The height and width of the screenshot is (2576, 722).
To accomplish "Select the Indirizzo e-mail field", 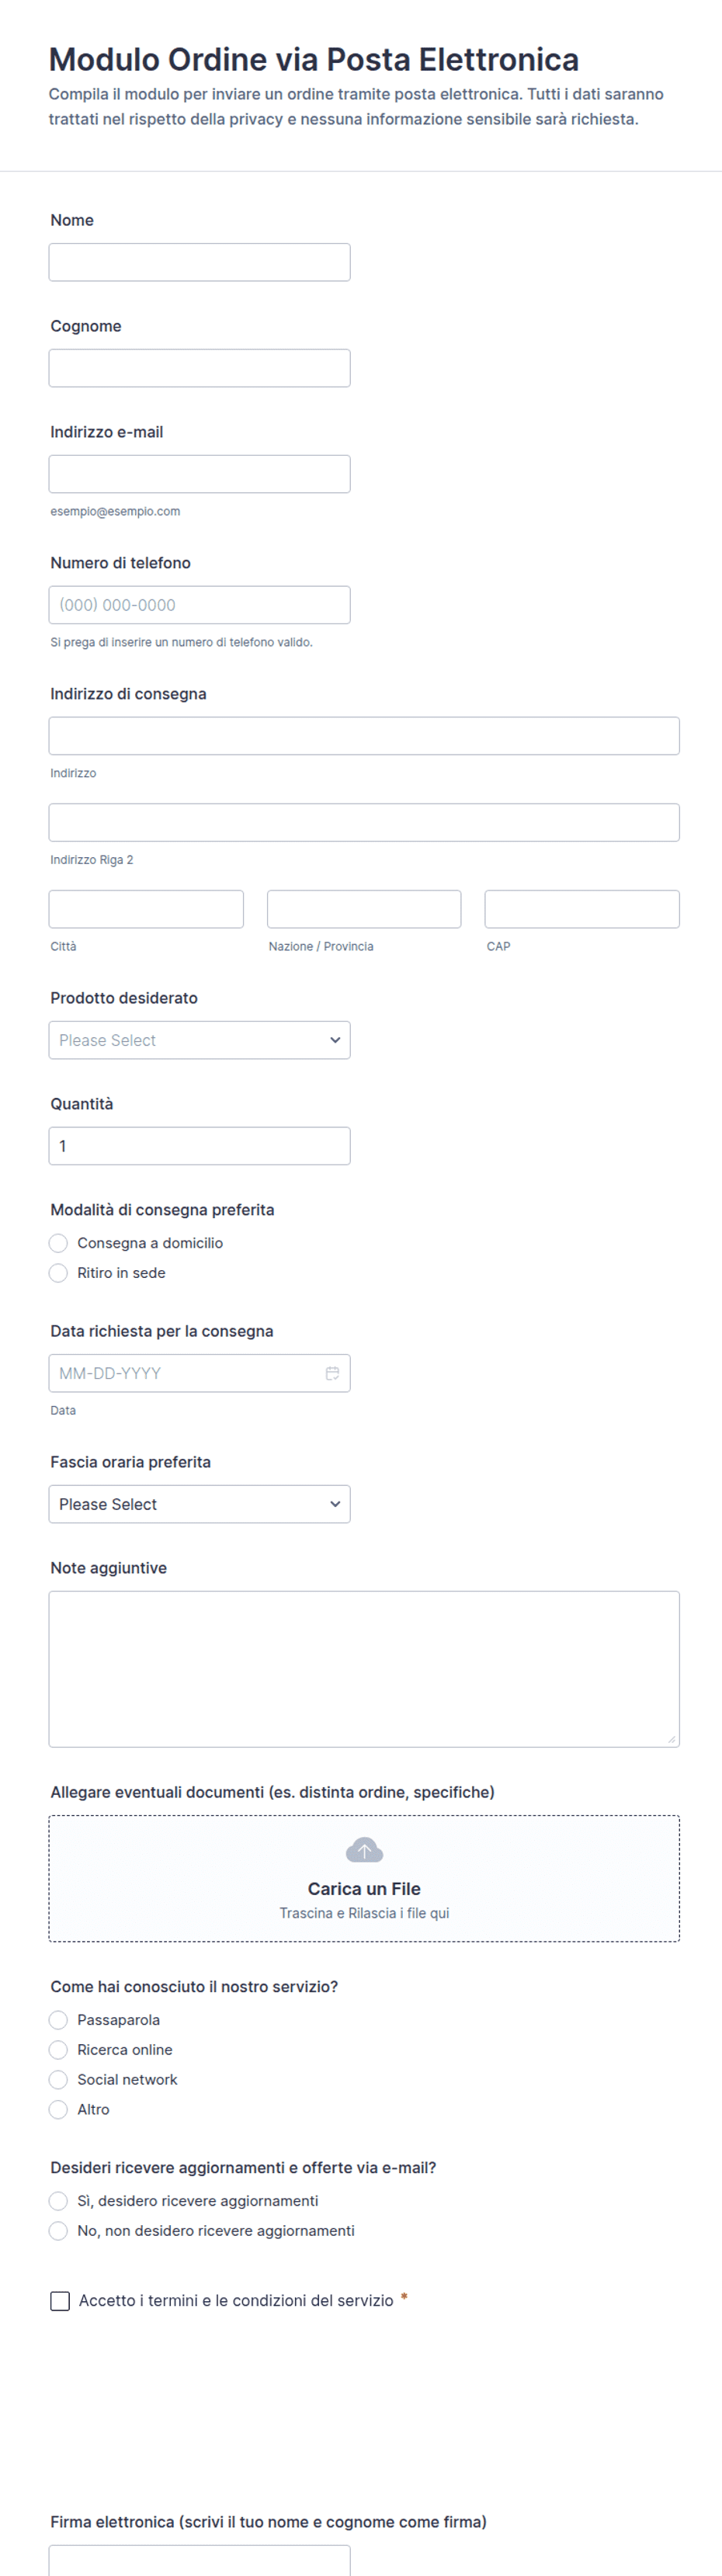I will tap(199, 474).
